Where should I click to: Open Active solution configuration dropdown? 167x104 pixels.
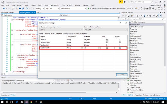(x=61, y=30)
